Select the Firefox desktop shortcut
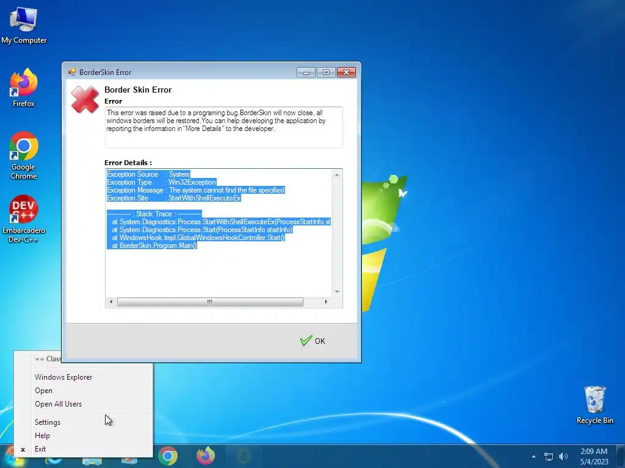 coord(24,88)
